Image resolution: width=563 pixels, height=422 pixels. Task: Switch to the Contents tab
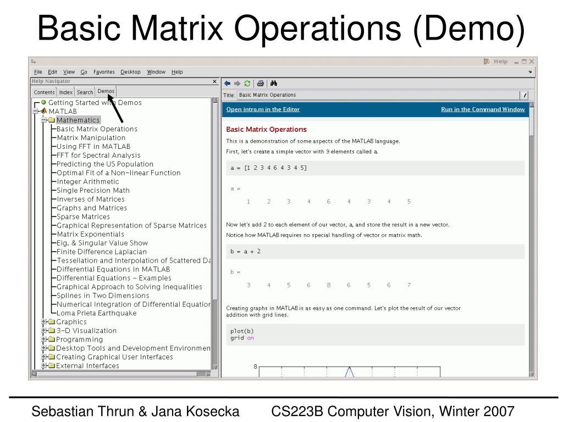(x=44, y=92)
